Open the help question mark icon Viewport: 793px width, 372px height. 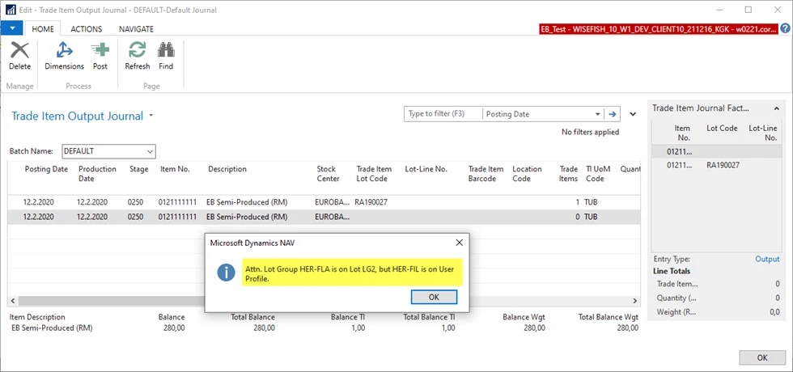[x=784, y=28]
